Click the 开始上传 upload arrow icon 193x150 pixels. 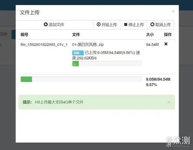pos(98,24)
